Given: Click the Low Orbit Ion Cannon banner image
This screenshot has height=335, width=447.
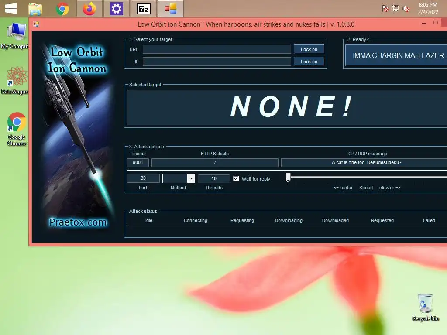Looking at the screenshot, I should pyautogui.click(x=78, y=137).
